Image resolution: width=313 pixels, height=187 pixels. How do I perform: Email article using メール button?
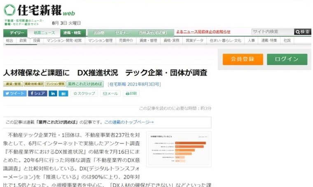point(110,93)
